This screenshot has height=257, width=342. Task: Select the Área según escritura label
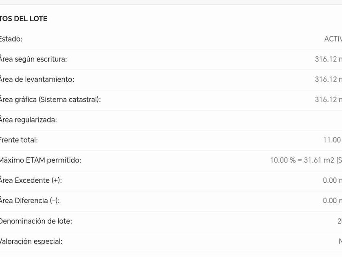pos(33,59)
